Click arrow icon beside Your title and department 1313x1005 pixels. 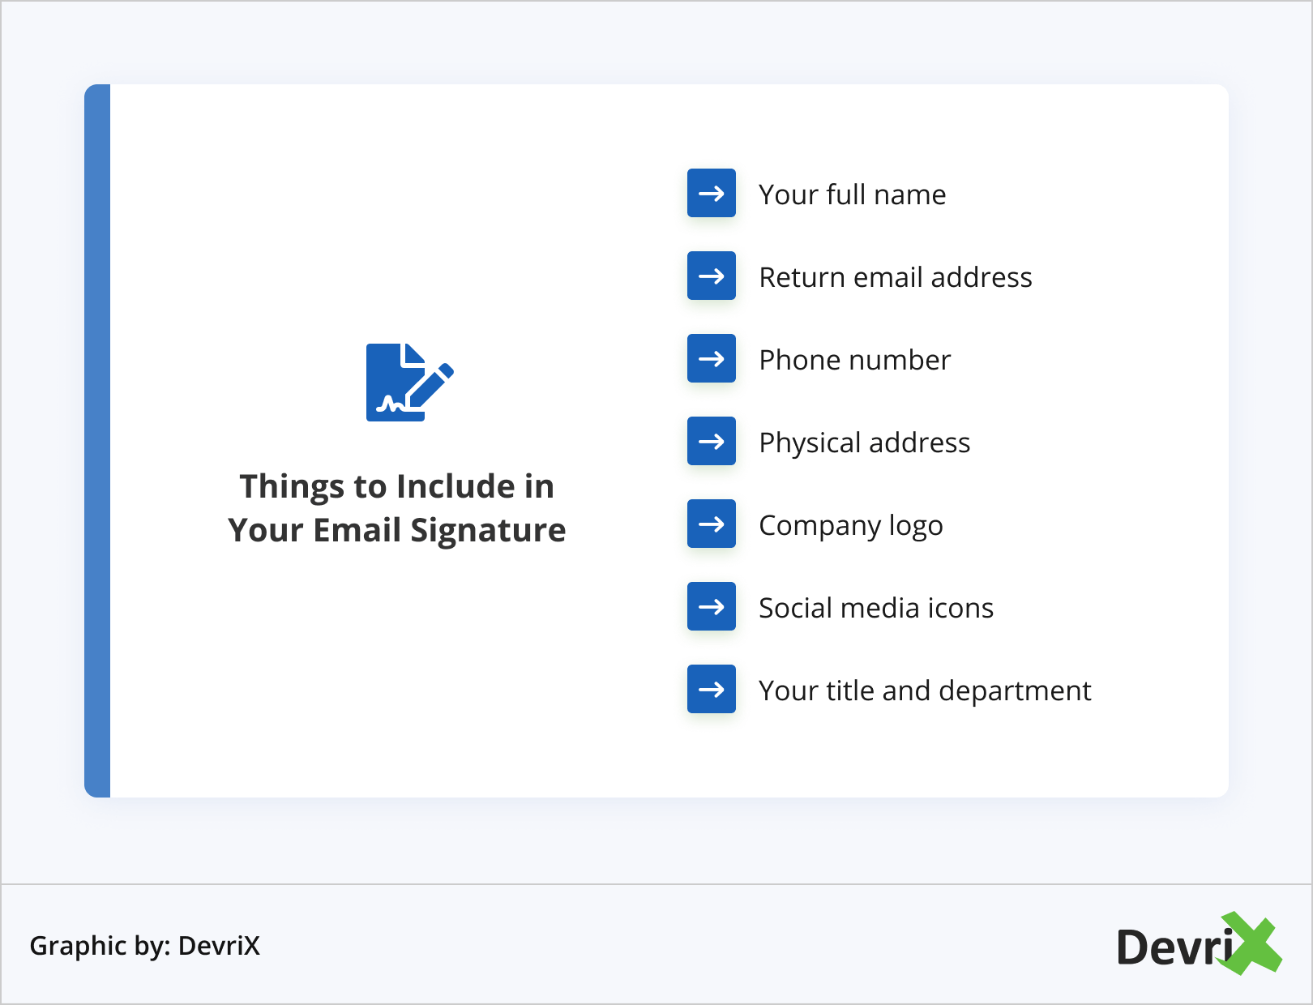(711, 689)
